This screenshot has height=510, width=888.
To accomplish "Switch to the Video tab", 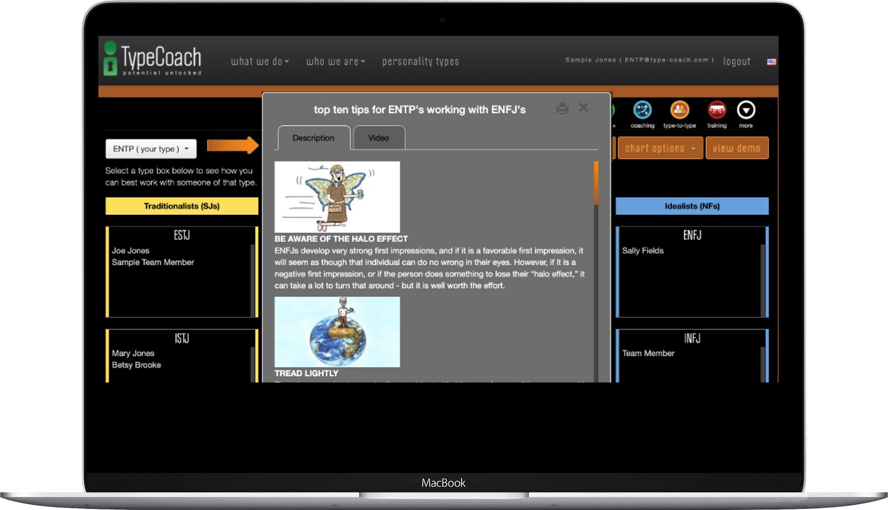I will [379, 138].
